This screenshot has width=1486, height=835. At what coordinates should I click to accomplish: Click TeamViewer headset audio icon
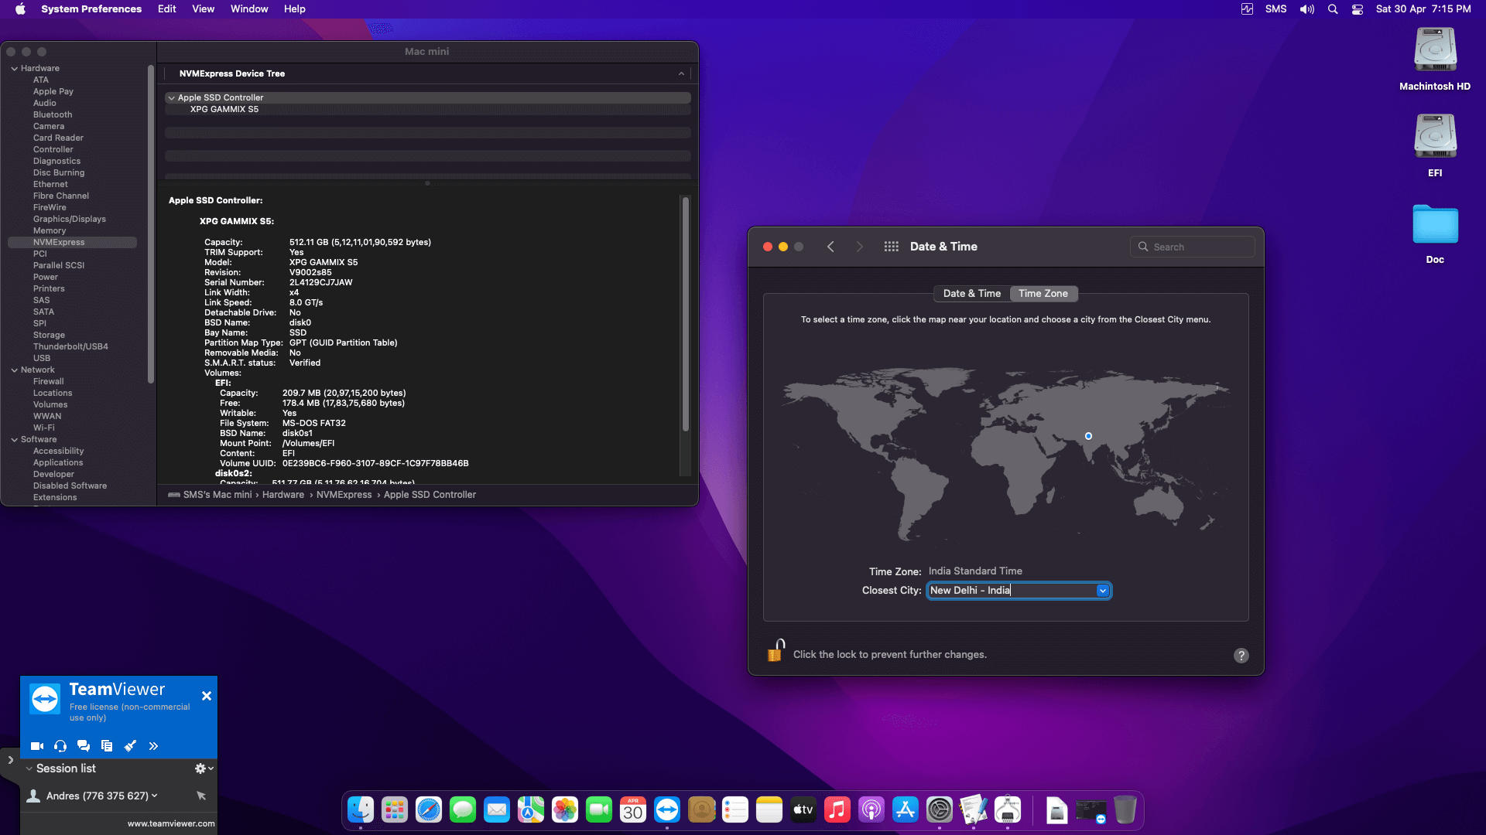(60, 746)
